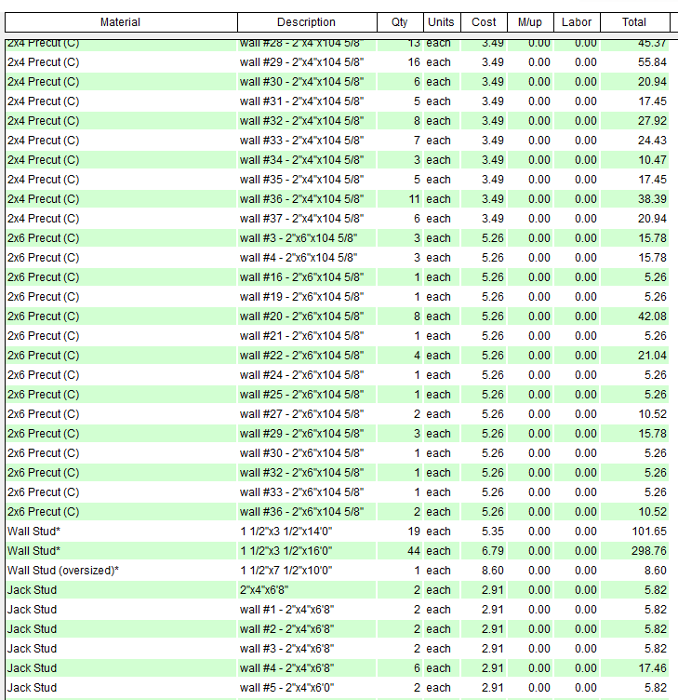Select the 'wall #4 - 2"x6"x104 5/8"' description

(x=307, y=258)
